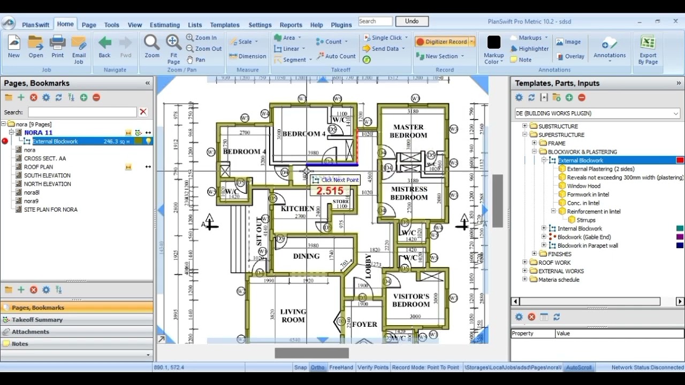Create a new job with the New icon
The width and height of the screenshot is (685, 385).
point(14,47)
